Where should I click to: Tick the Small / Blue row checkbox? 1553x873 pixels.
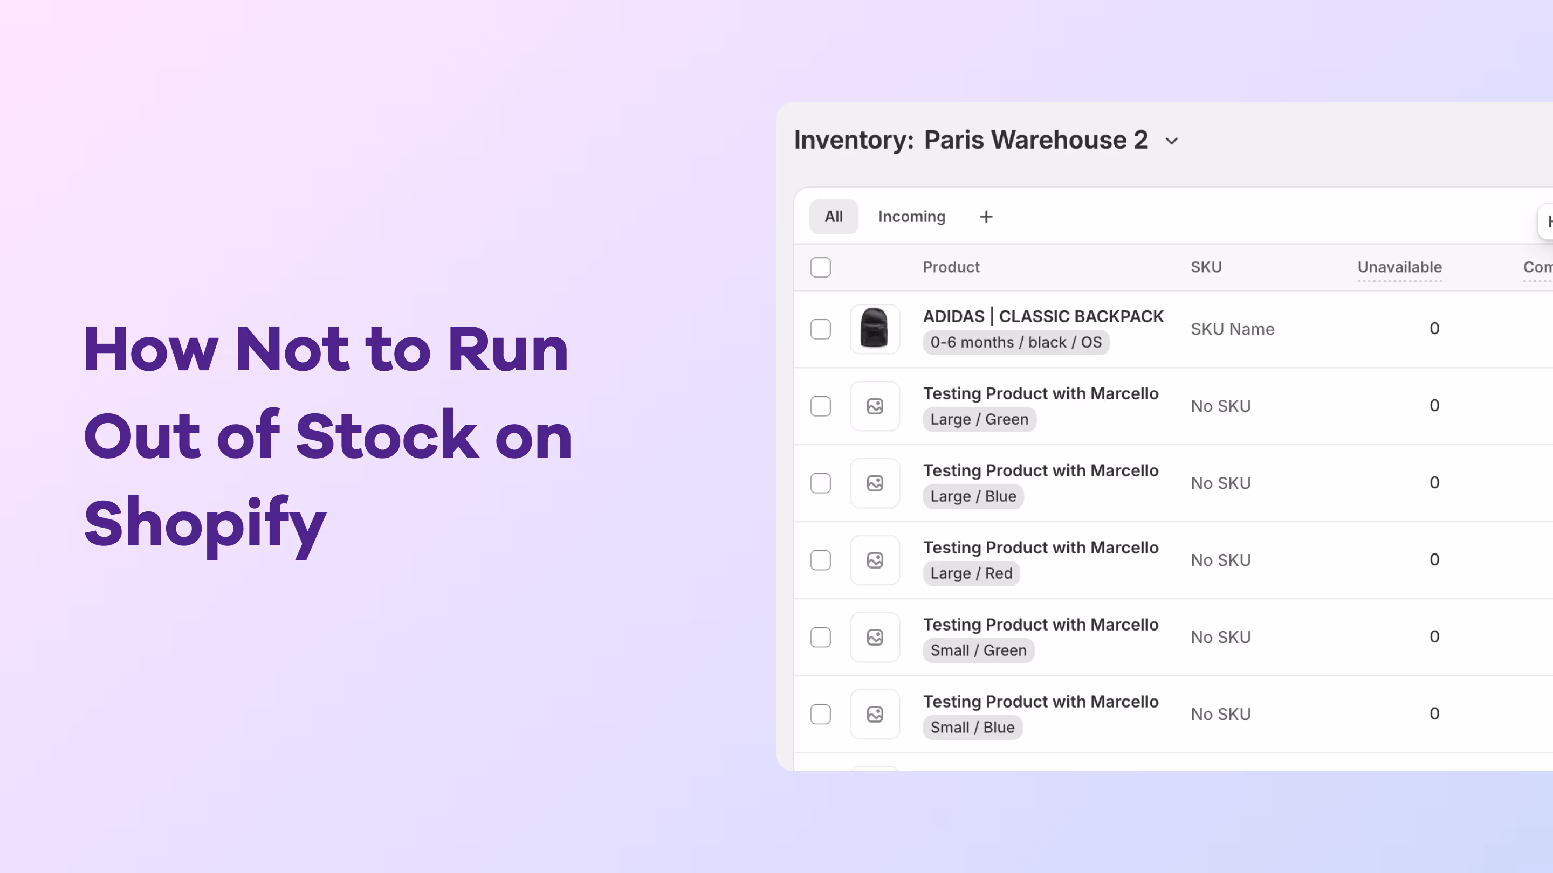pyautogui.click(x=821, y=715)
